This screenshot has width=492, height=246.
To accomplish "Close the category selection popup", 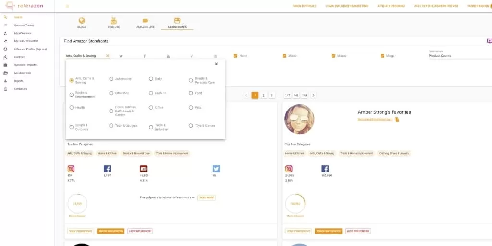I will point(216,64).
